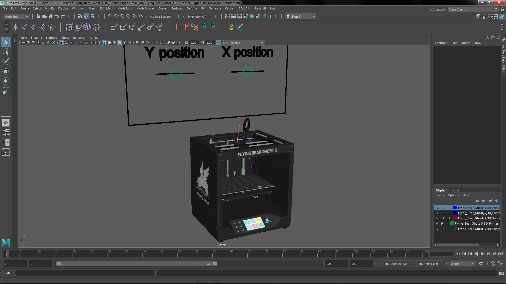Toggle playback loop icon near fps field

coord(481,263)
